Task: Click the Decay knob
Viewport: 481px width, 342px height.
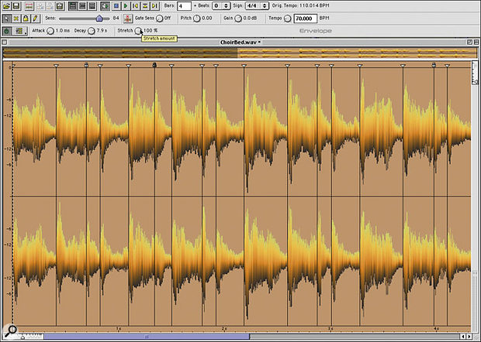Action: click(92, 31)
